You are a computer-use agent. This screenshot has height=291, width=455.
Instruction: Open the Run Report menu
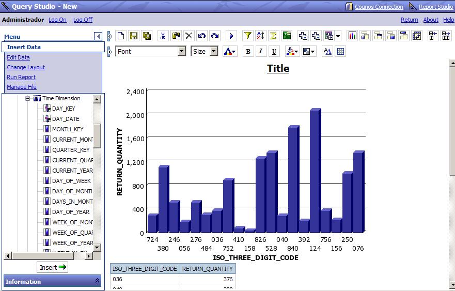pyautogui.click(x=21, y=77)
